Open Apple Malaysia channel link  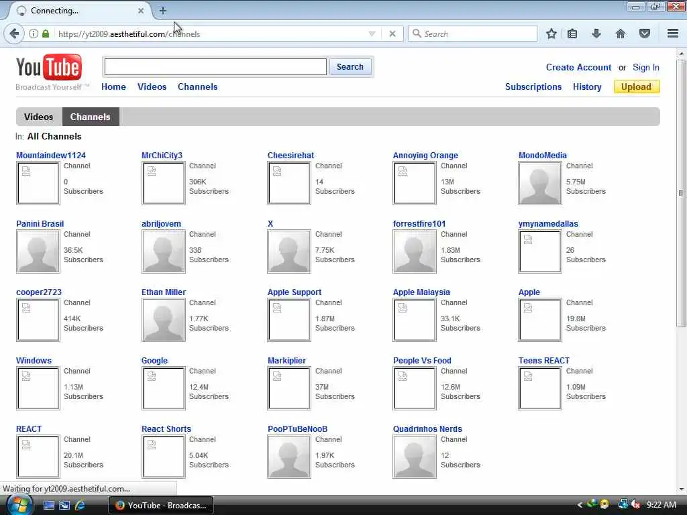[x=421, y=292]
